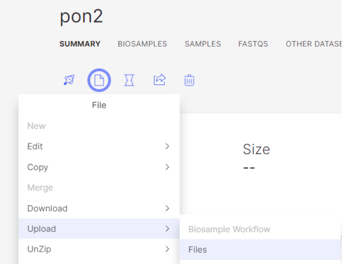Click the circled File document icon

pos(99,80)
